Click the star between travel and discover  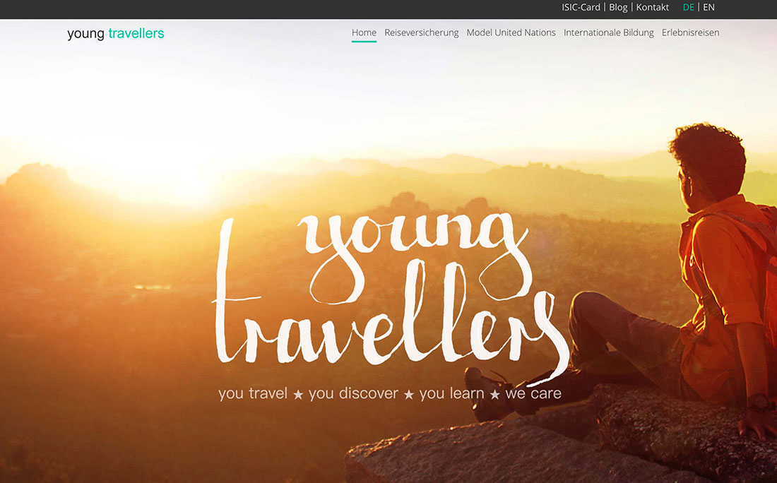pos(298,394)
